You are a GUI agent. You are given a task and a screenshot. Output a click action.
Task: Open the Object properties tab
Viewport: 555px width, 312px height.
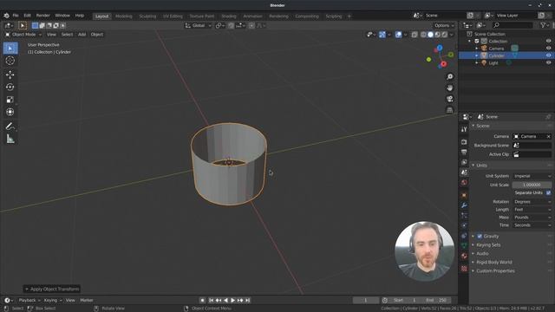point(464,195)
